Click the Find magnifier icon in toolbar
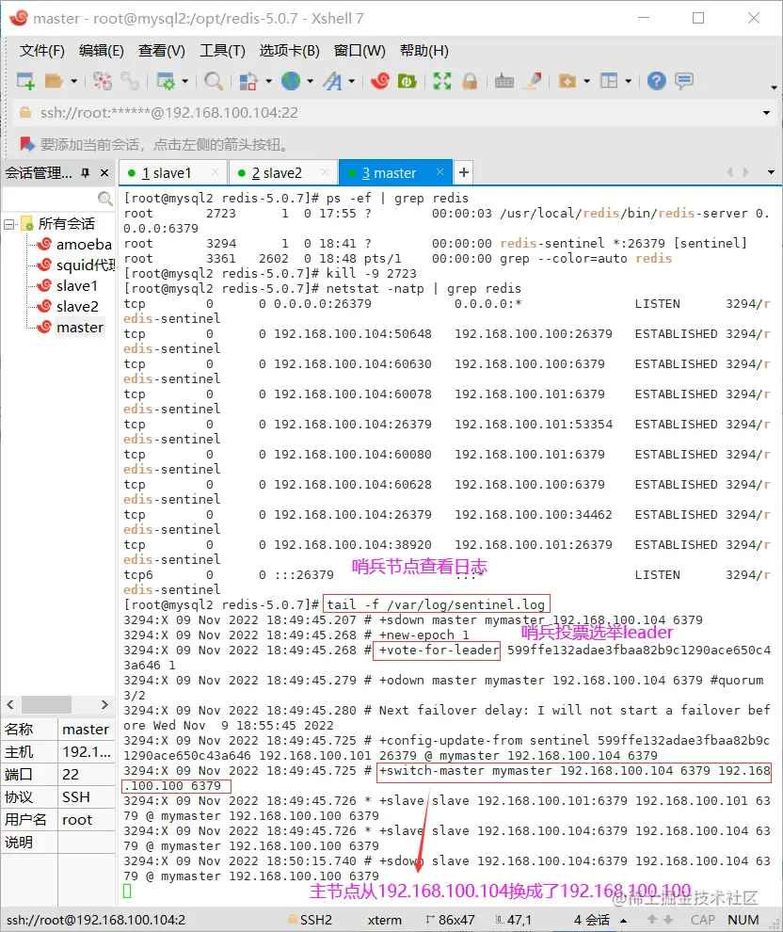This screenshot has height=932, width=783. [x=214, y=81]
